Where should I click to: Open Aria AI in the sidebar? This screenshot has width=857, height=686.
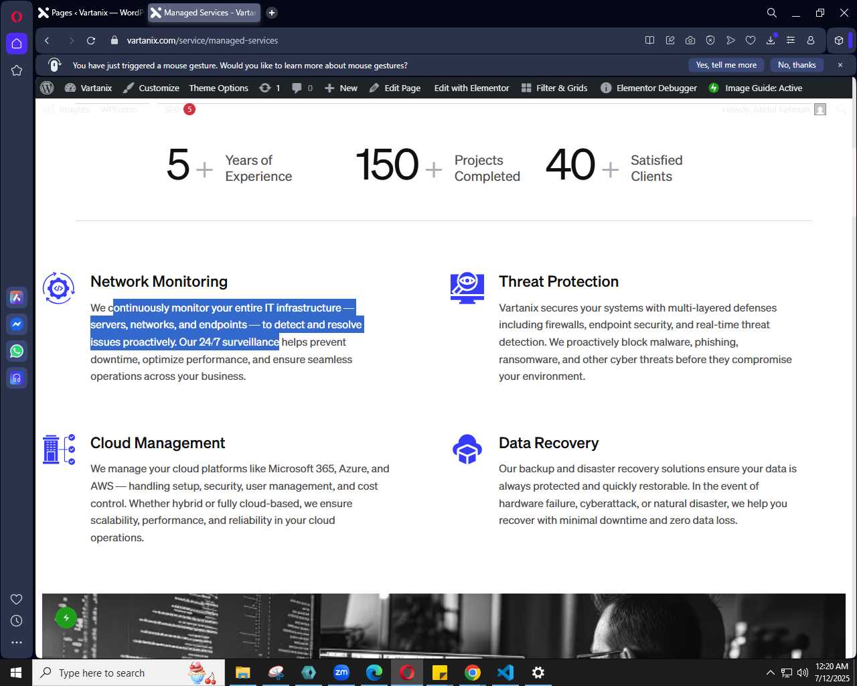[17, 297]
